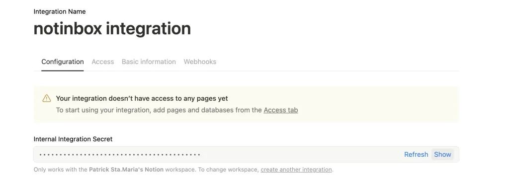Click the warning triangle icon
This screenshot has height=186, width=509.
pos(47,98)
